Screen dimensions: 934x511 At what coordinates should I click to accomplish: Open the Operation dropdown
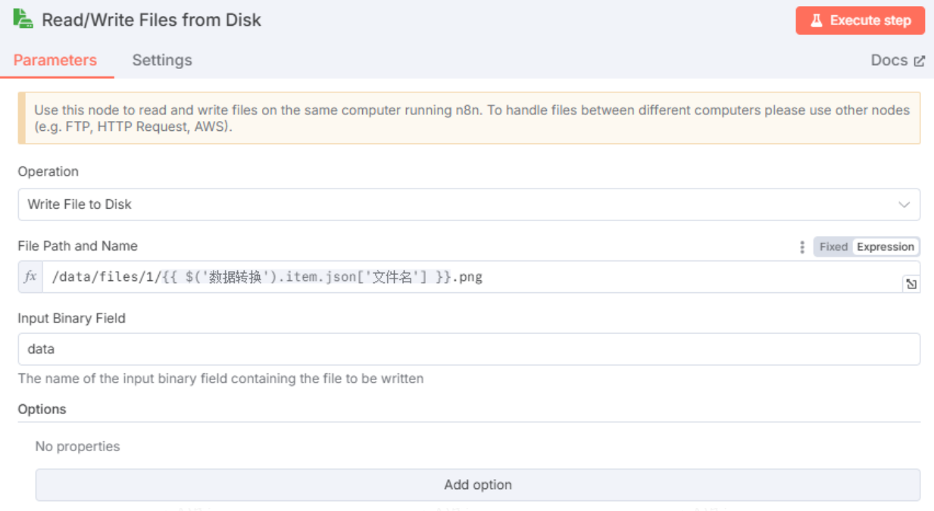click(x=467, y=204)
